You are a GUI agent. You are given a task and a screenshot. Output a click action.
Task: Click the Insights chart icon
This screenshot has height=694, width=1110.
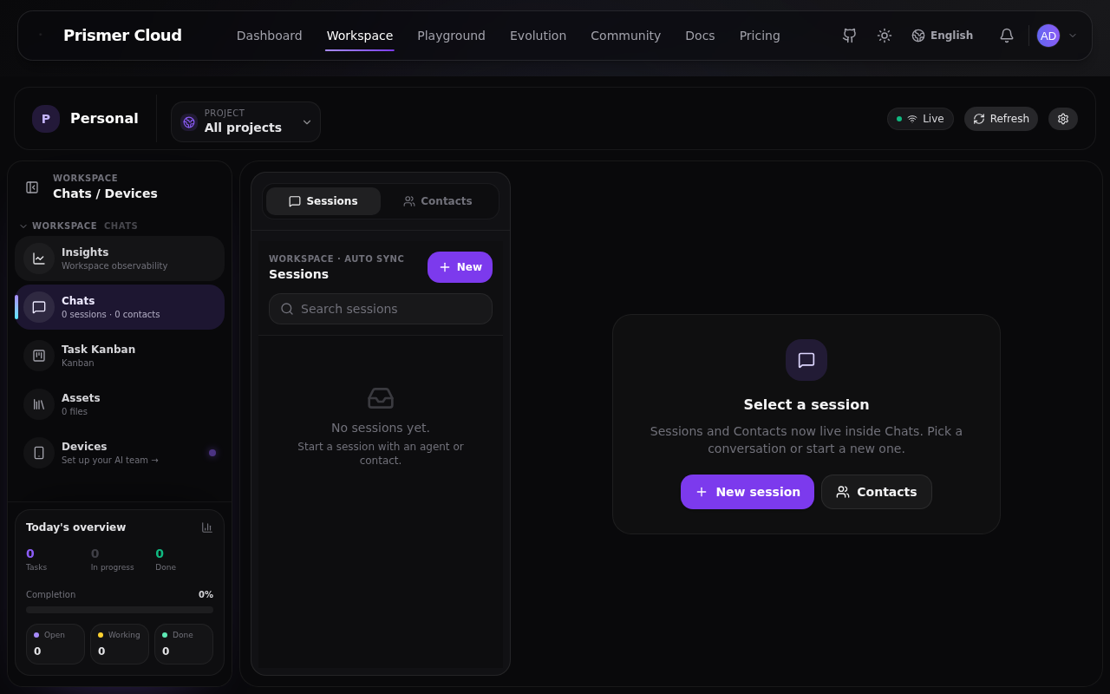39,259
